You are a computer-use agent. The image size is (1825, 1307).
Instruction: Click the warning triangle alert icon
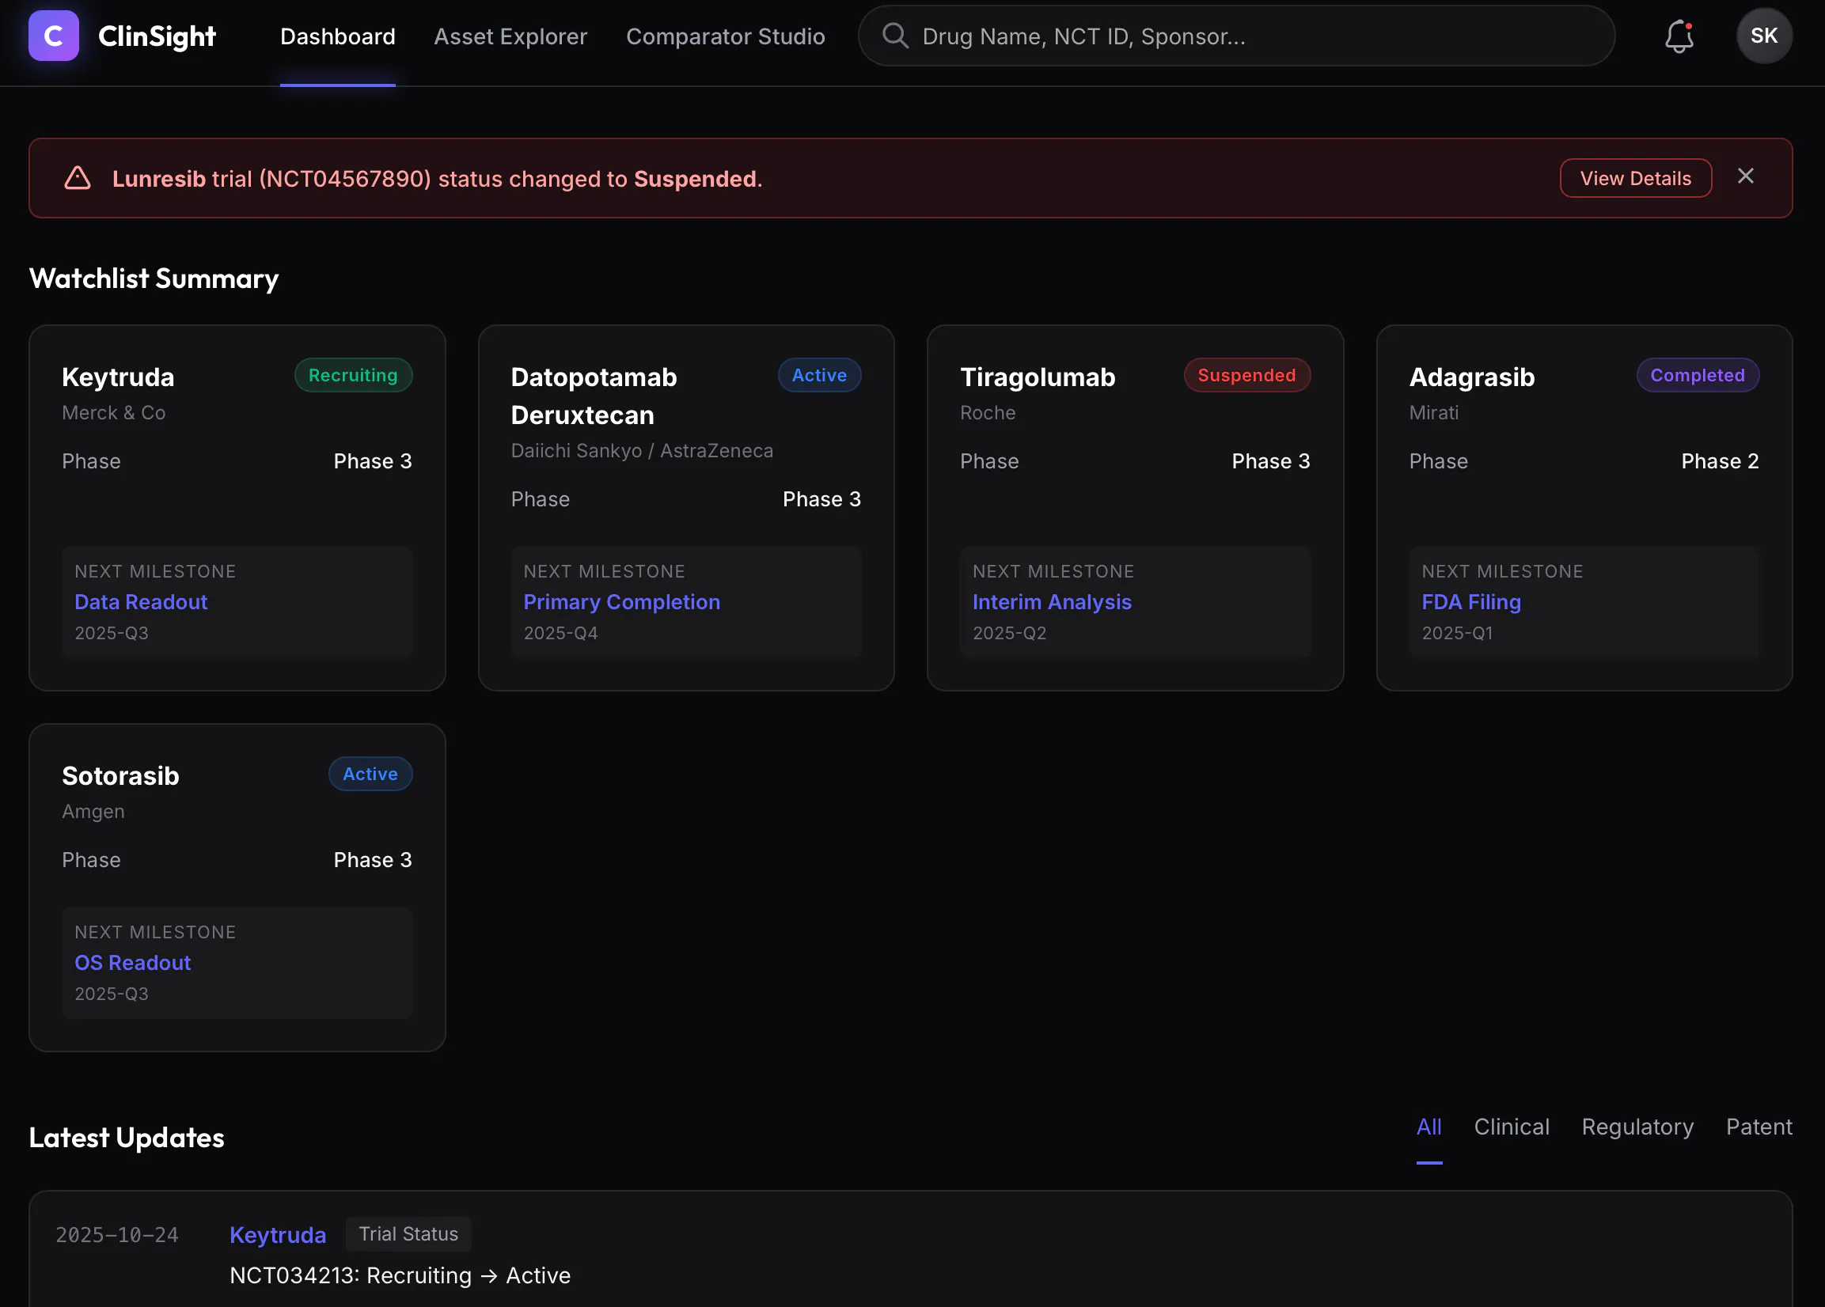(78, 178)
